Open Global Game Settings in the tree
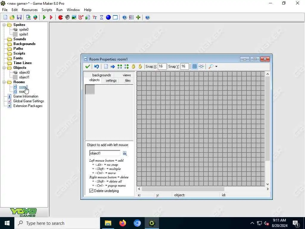This screenshot has width=305, height=229. point(29,101)
